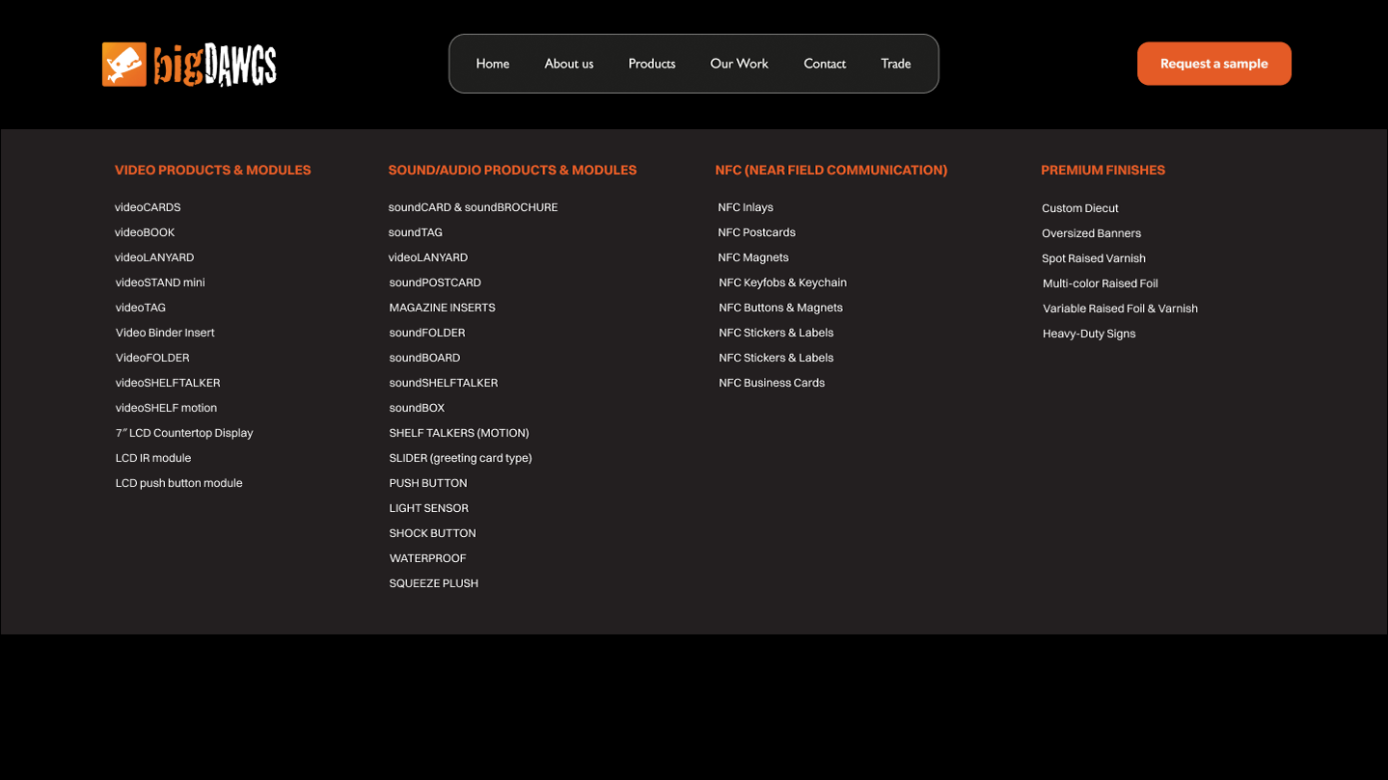Go to soundPOSTCARD
This screenshot has height=780, width=1388.
[x=435, y=282]
